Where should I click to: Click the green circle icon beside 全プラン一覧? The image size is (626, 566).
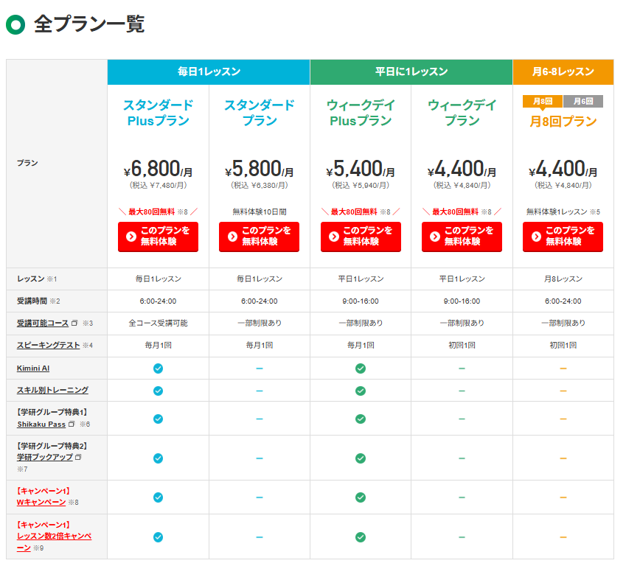coord(15,24)
